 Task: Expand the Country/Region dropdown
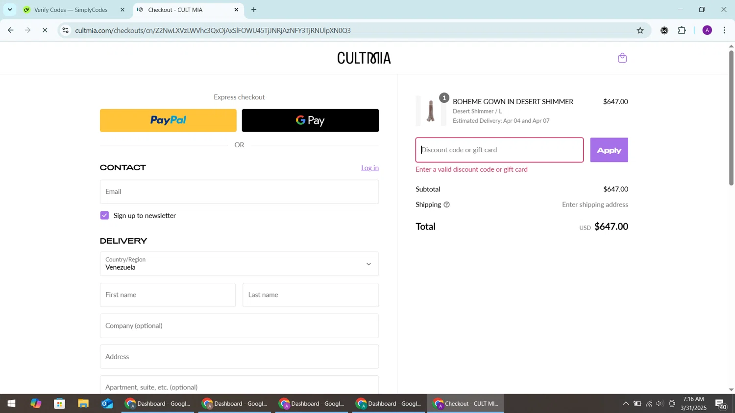point(239,264)
